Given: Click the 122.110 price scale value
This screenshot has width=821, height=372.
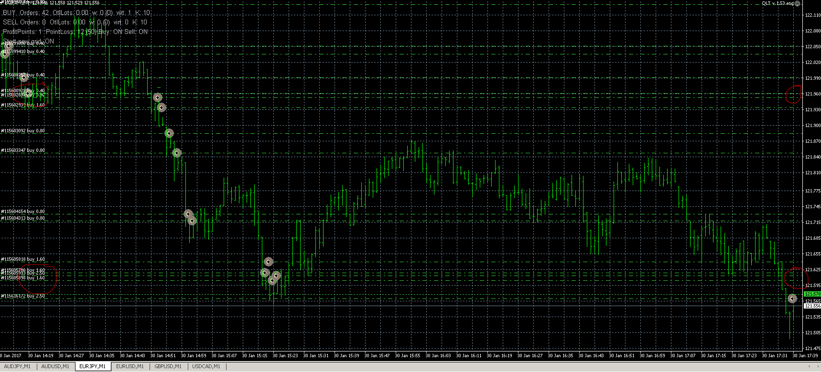Looking at the screenshot, I should [813, 15].
